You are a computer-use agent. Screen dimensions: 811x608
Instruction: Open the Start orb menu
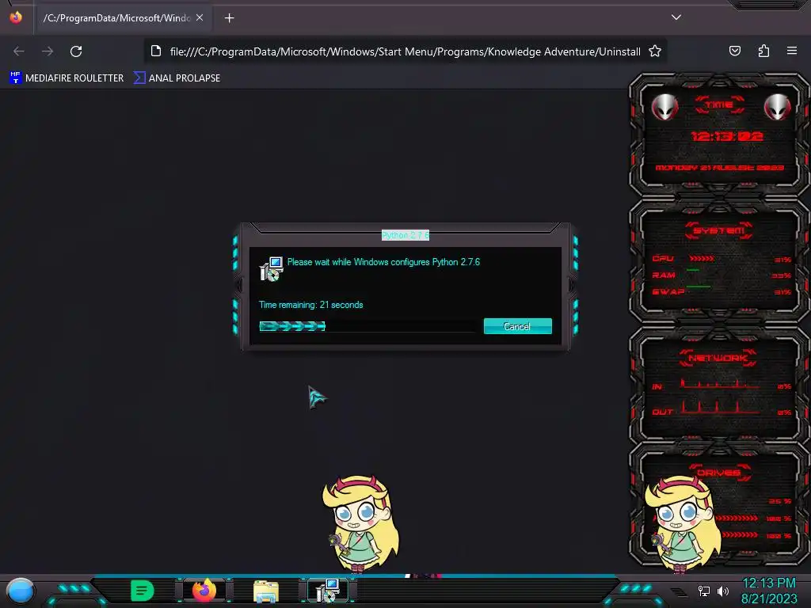point(20,591)
